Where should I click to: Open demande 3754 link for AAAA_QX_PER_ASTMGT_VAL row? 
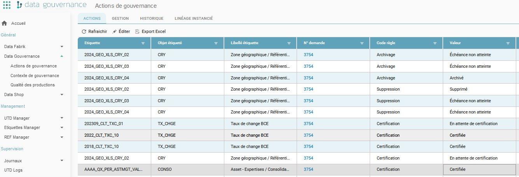[308, 169]
